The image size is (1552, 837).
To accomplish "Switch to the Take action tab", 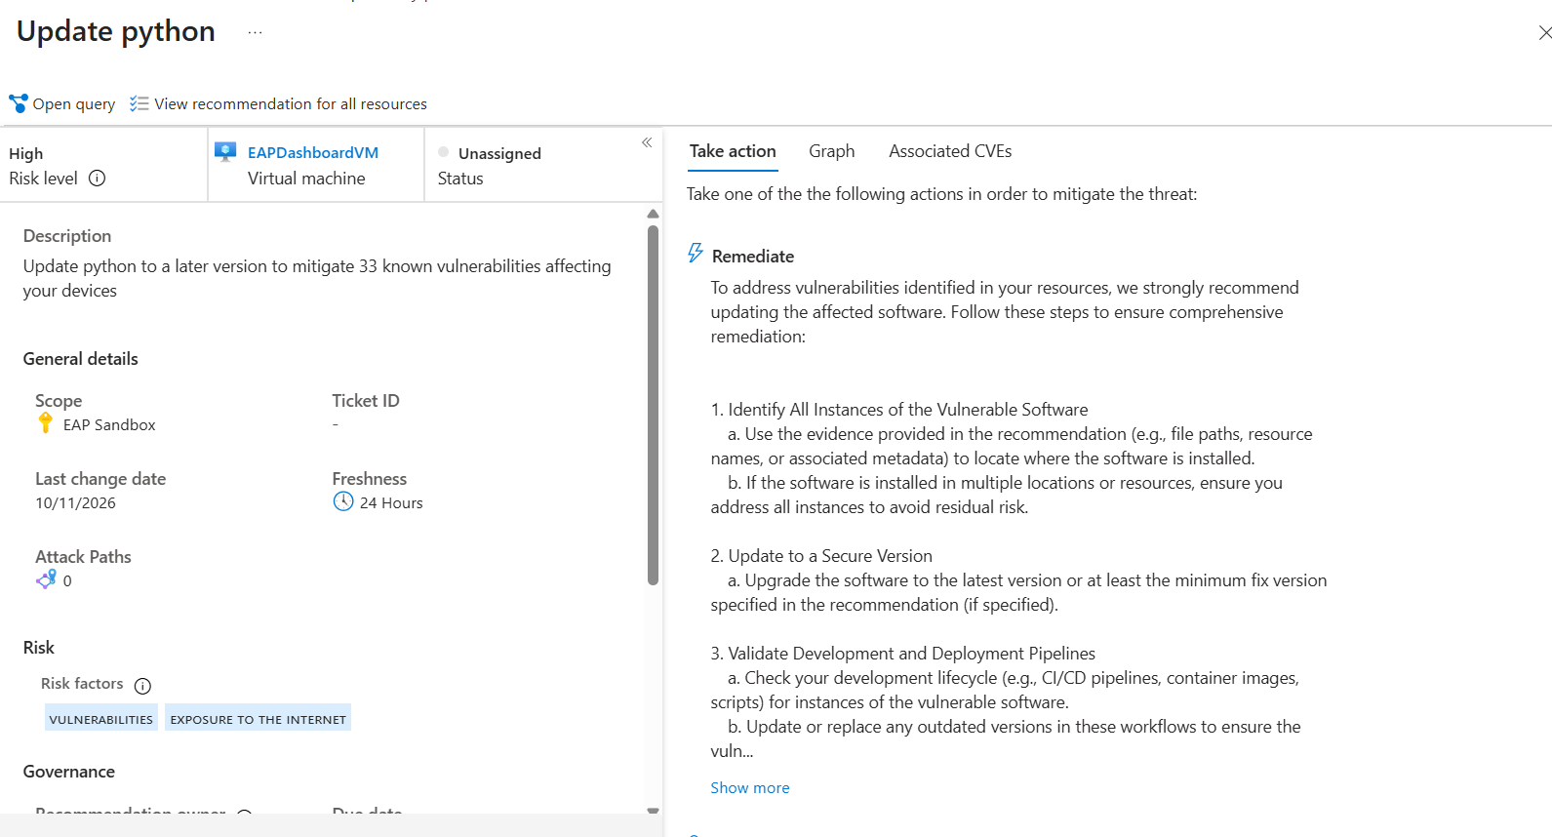I will click(733, 151).
